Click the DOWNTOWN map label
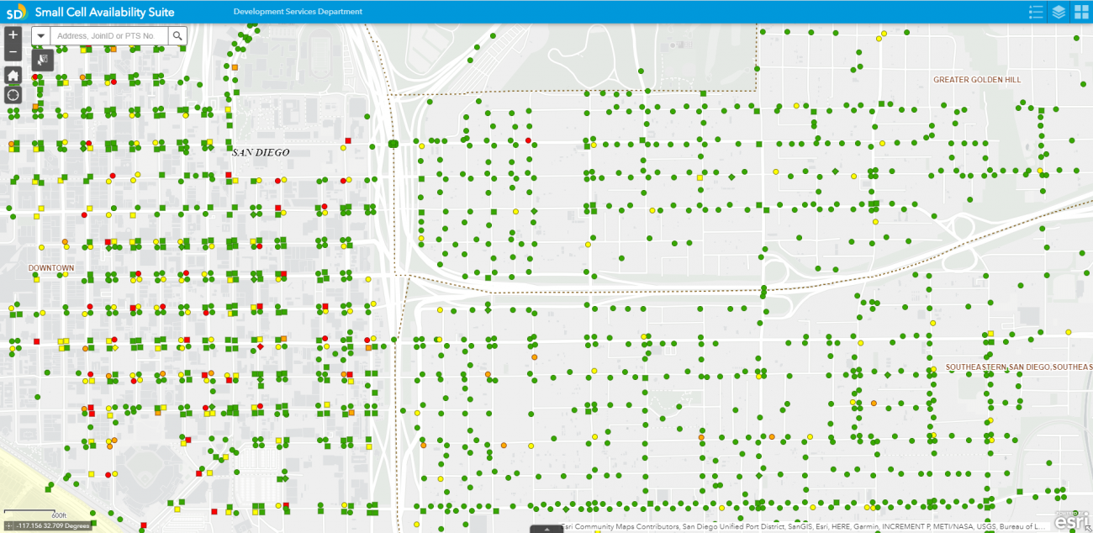The width and height of the screenshot is (1093, 533). (51, 268)
